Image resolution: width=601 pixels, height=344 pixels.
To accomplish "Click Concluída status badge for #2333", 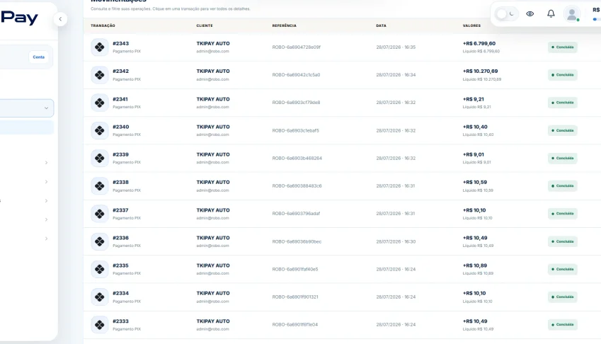I will click(562, 324).
